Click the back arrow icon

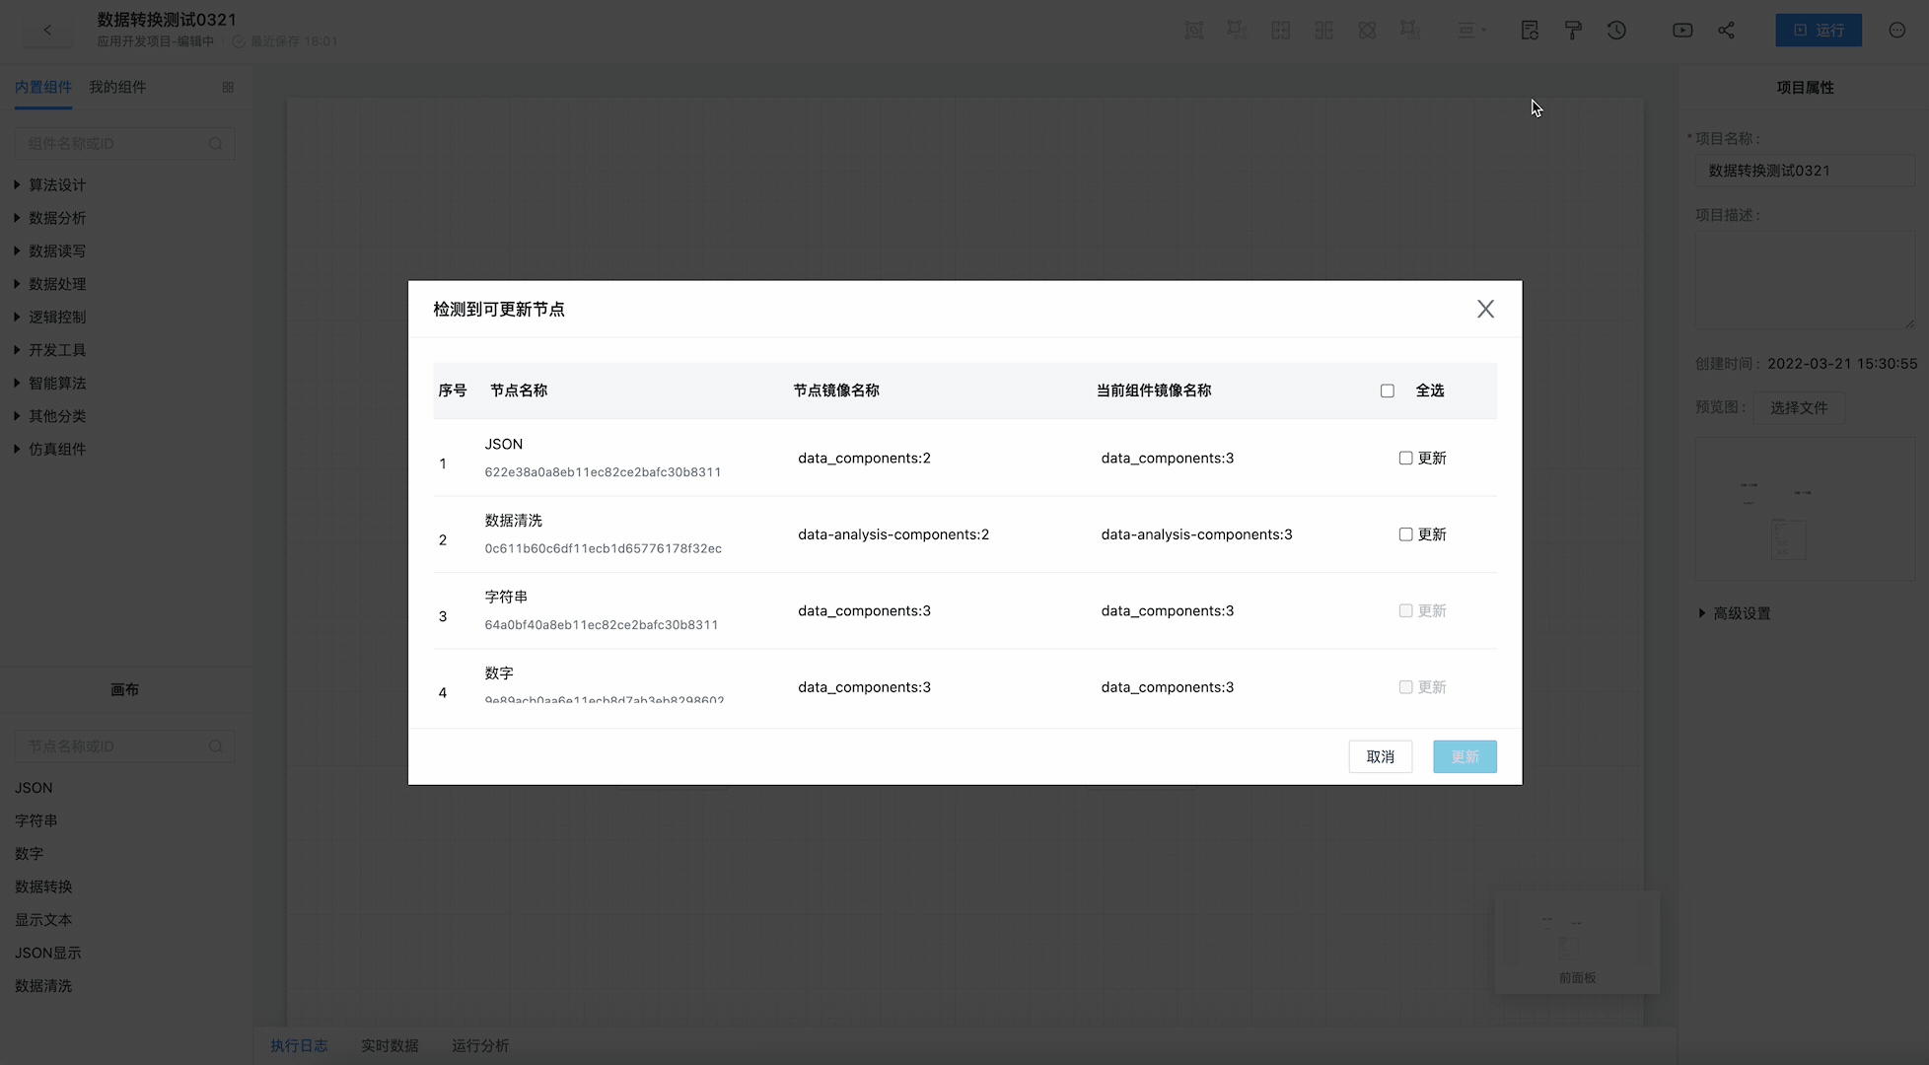[47, 31]
